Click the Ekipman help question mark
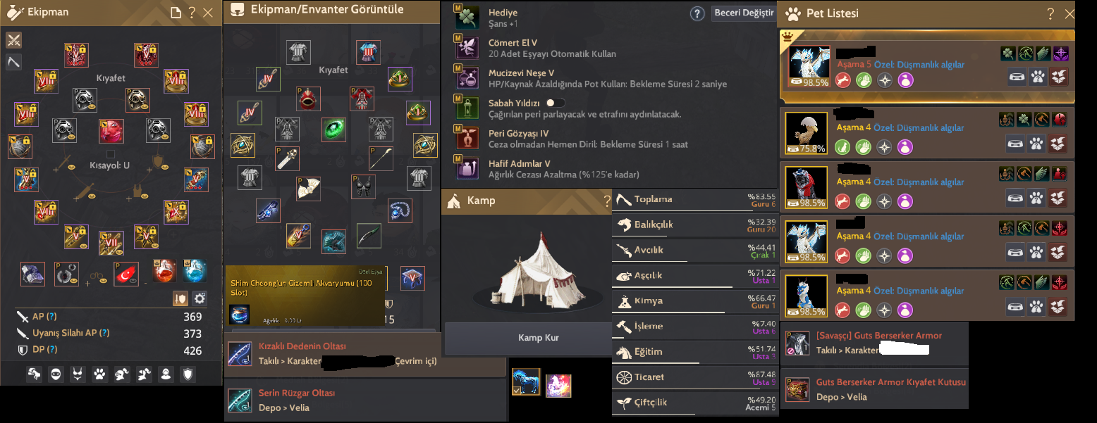 pos(192,13)
